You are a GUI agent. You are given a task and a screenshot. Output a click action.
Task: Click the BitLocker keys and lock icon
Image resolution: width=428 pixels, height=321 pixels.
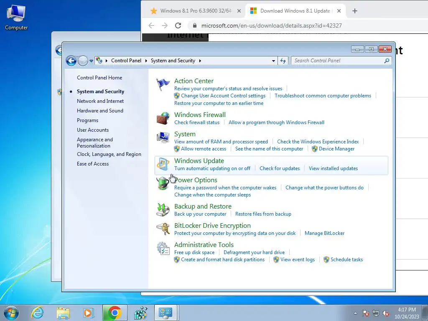163,229
